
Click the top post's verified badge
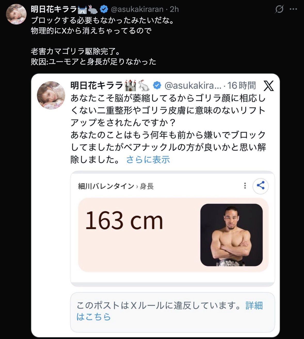click(104, 10)
